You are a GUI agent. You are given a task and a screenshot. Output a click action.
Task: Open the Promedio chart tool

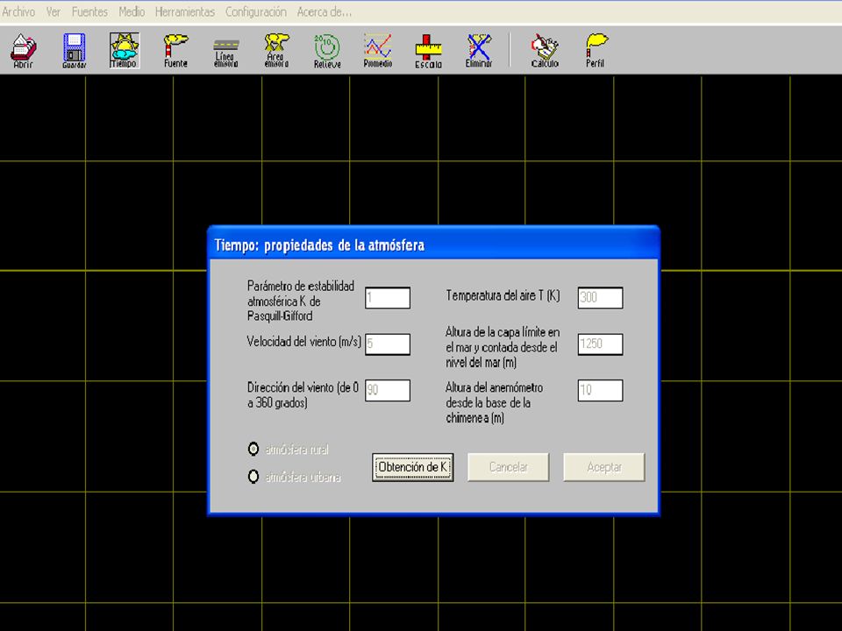[377, 51]
